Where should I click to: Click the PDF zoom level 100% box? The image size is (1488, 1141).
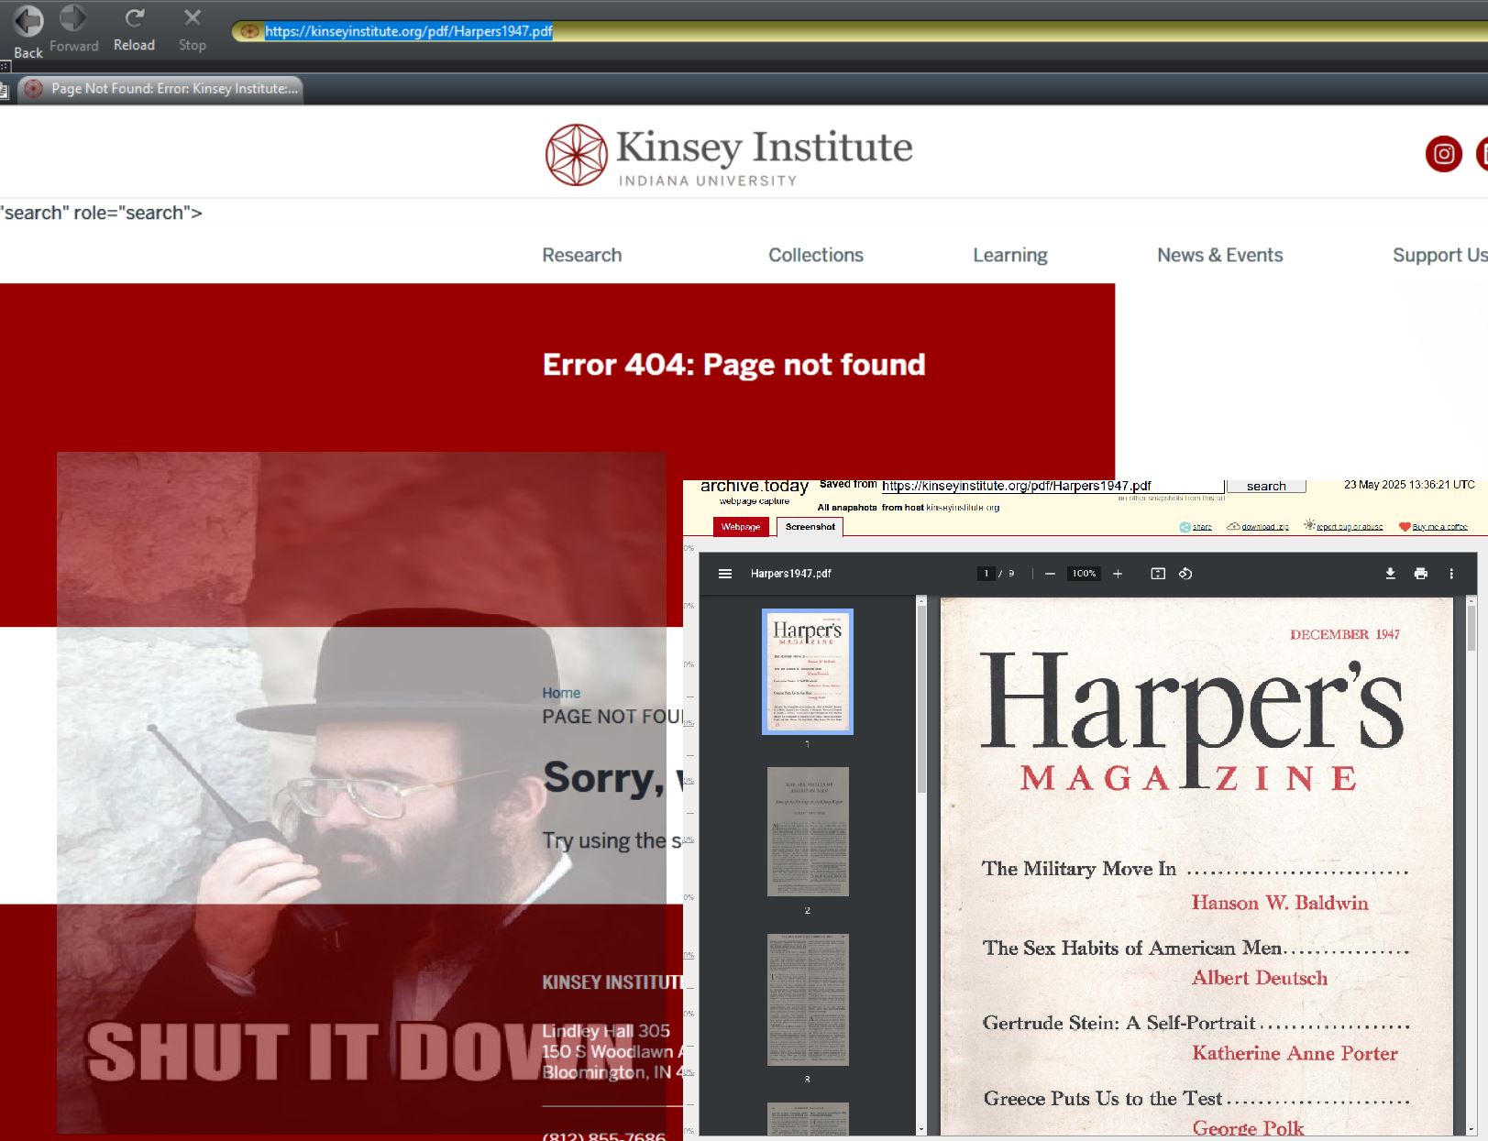(1085, 574)
